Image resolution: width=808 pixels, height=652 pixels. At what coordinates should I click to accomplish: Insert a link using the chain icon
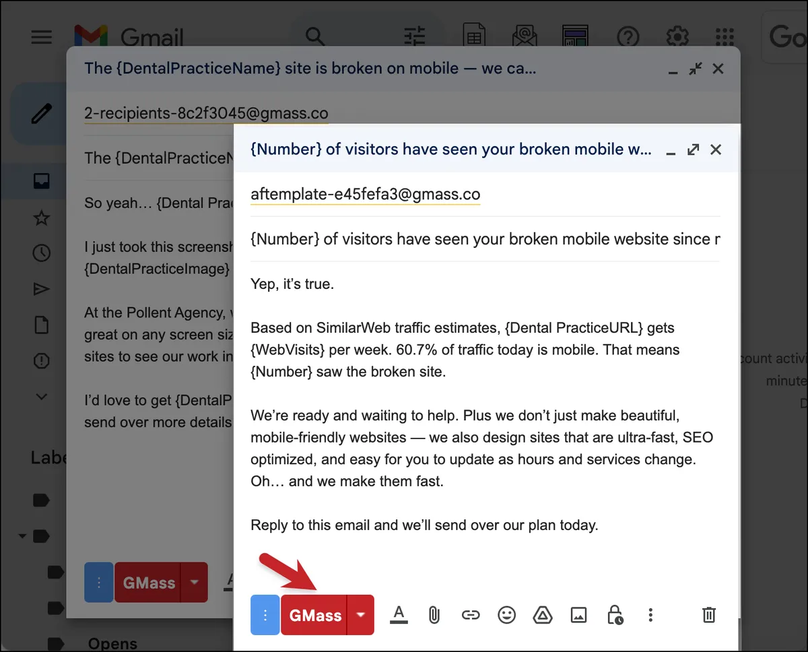[x=471, y=614]
